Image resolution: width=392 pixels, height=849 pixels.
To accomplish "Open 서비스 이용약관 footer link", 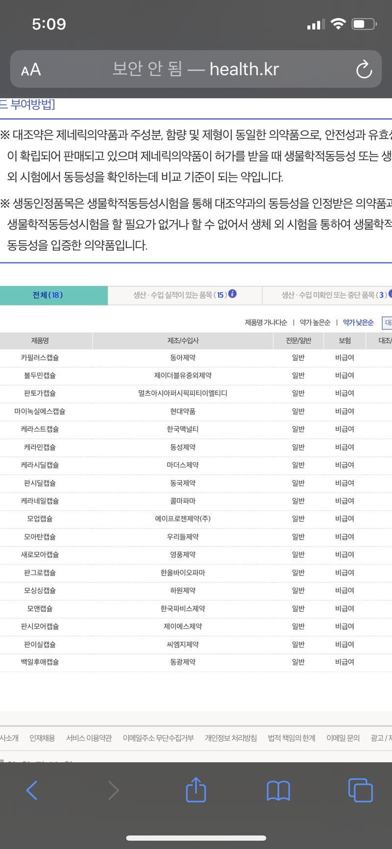I will click(x=89, y=738).
